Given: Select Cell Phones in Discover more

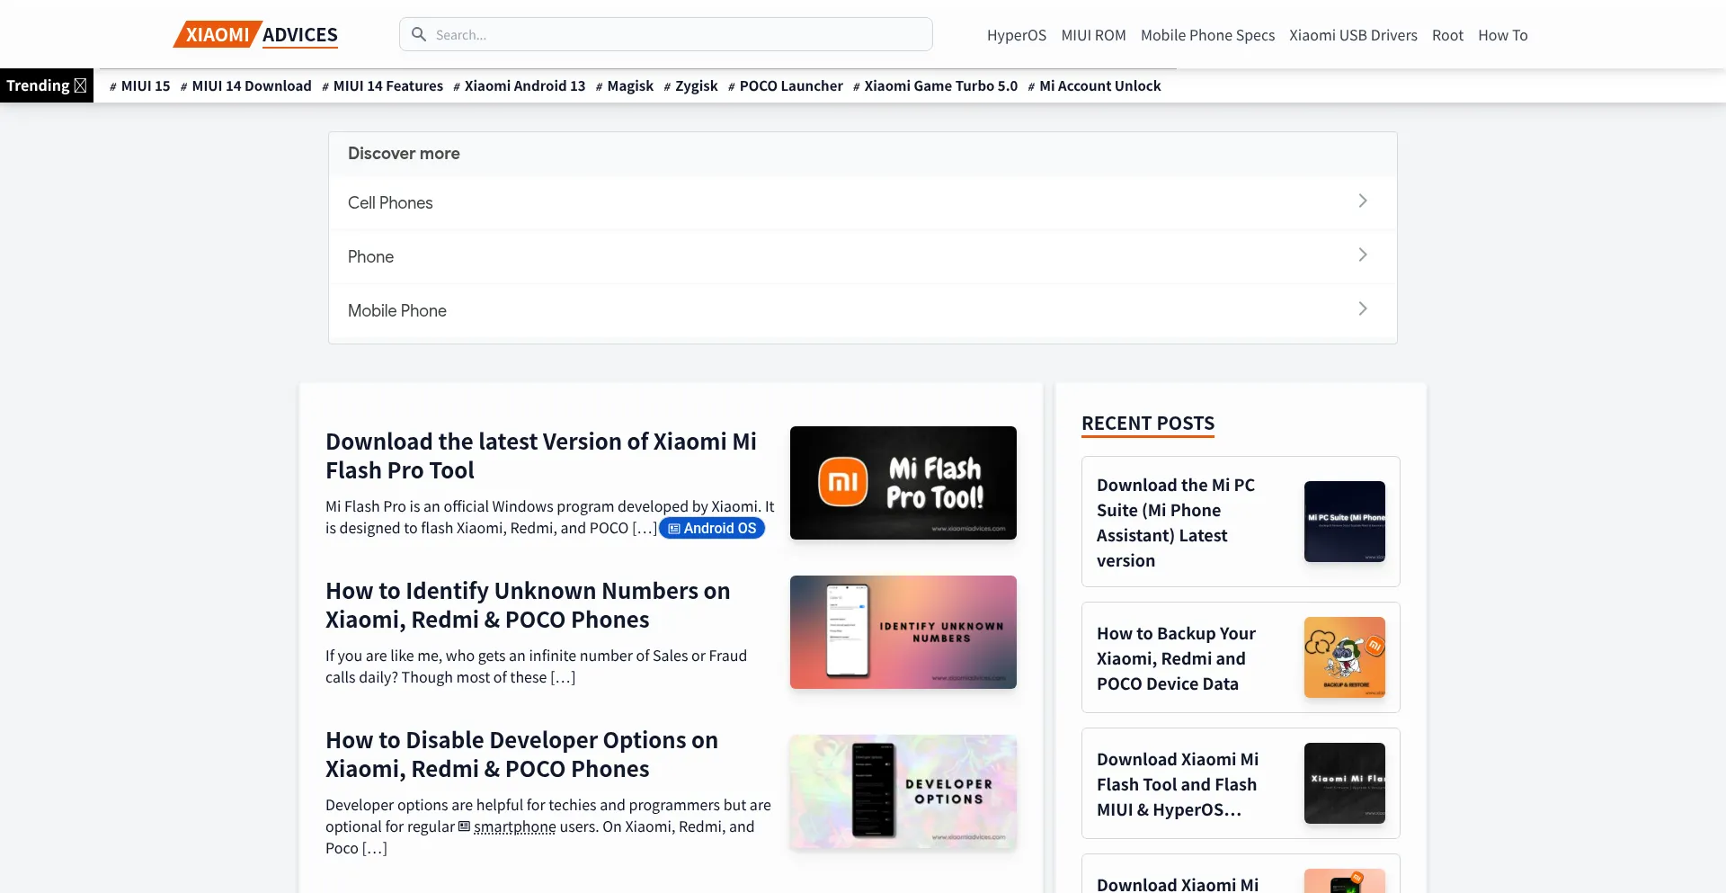Looking at the screenshot, I should (x=863, y=203).
